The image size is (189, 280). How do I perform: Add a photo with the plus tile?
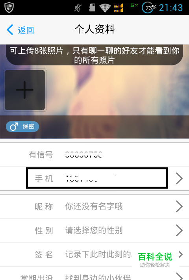[x=25, y=90]
